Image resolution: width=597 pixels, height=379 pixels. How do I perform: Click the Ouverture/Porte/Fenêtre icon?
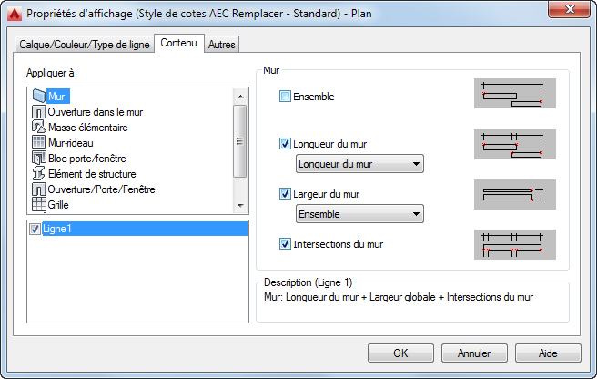38,189
